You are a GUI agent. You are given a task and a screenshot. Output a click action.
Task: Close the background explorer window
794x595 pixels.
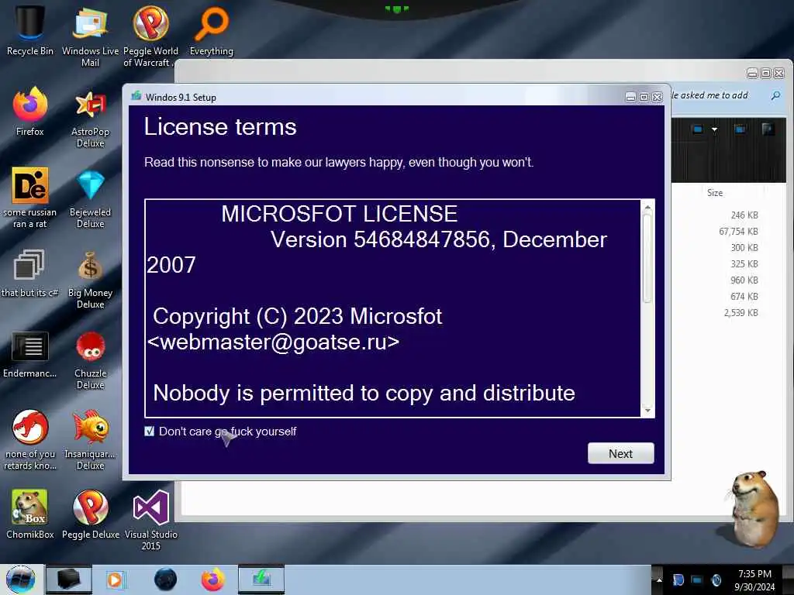point(778,74)
